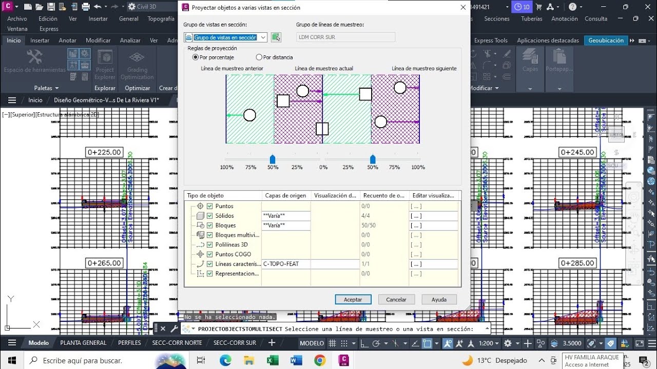This screenshot has height=369, width=657.
Task: Open Grupo de vistas en sección dropdown
Action: [263, 37]
